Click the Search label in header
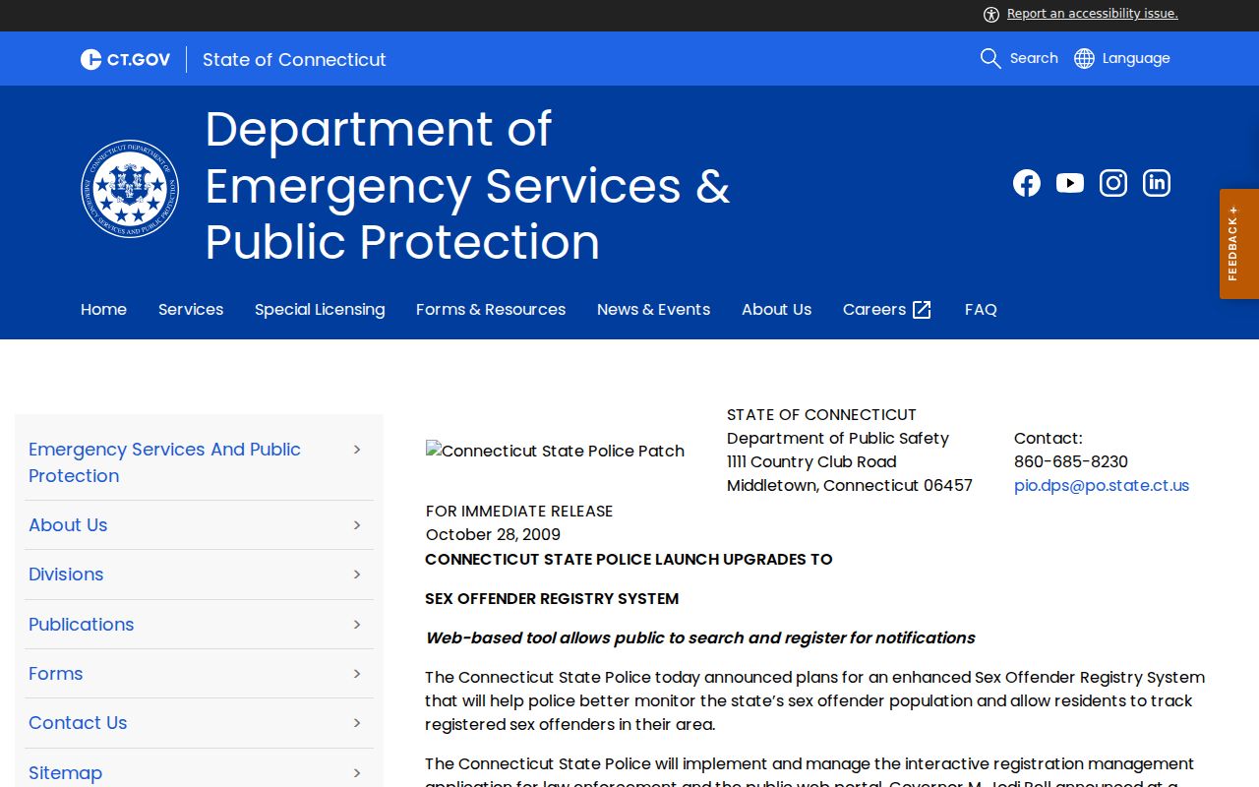This screenshot has width=1259, height=787. click(x=1034, y=58)
